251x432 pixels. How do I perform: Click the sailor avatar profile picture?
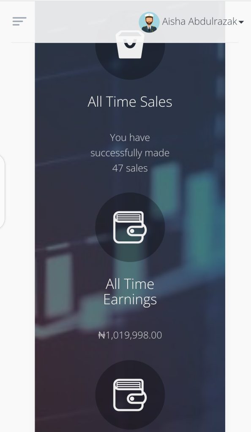tap(149, 22)
